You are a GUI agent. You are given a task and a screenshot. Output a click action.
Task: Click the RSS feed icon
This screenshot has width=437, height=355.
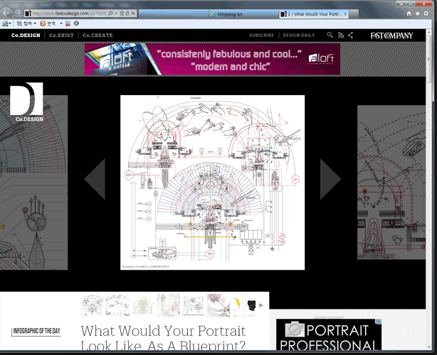point(341,35)
